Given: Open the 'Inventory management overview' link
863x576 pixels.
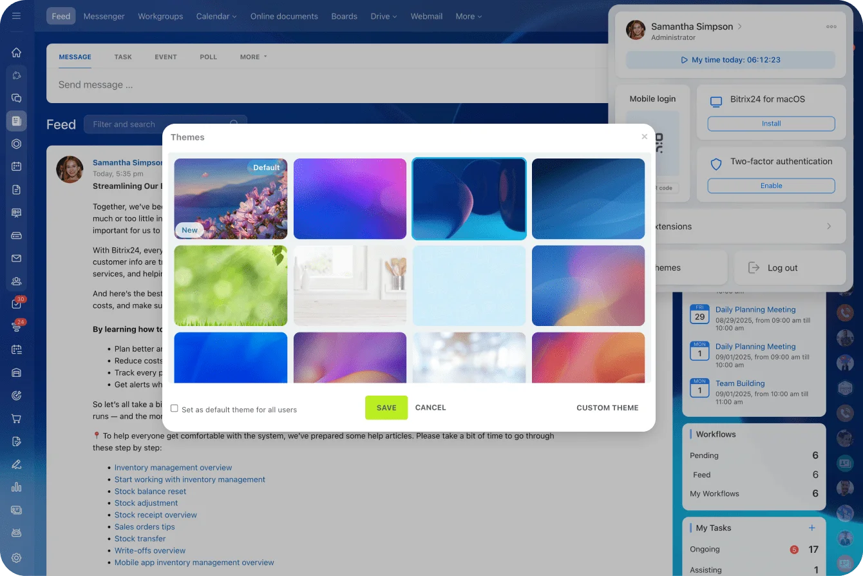Looking at the screenshot, I should point(173,468).
